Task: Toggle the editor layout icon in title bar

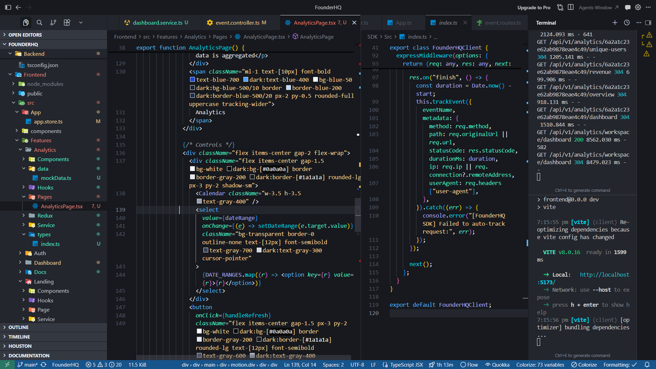Action: pos(571,8)
